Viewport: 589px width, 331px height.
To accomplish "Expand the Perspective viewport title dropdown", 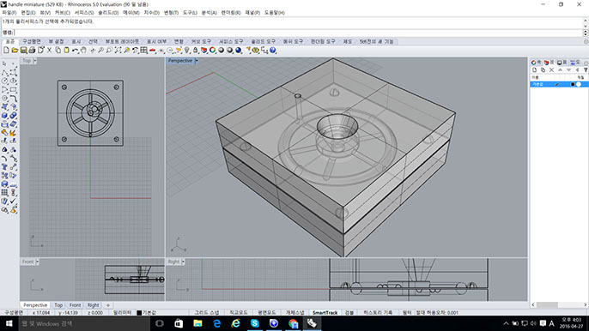I will coord(197,60).
